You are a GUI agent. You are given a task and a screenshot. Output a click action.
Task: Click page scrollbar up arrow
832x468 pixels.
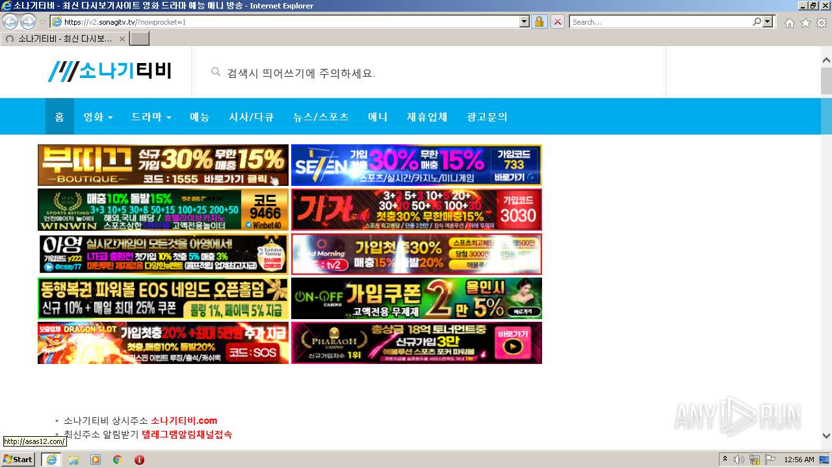tap(826, 60)
